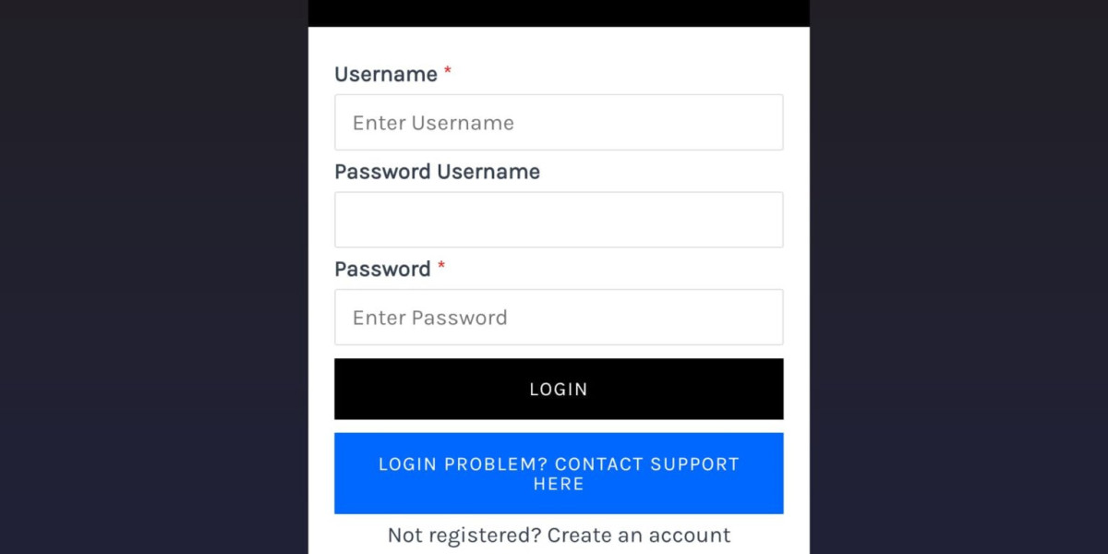The width and height of the screenshot is (1108, 554).
Task: Click the Login Problem support banner
Action: [x=559, y=473]
